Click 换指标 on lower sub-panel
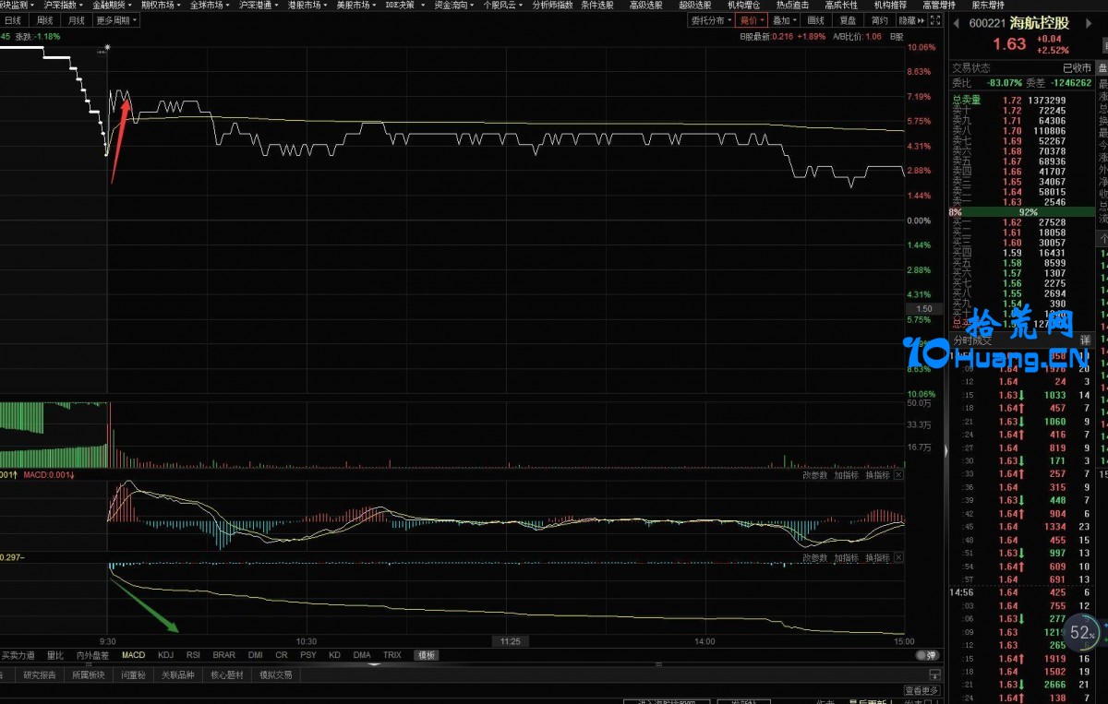Viewport: 1108px width, 704px height. (x=877, y=557)
